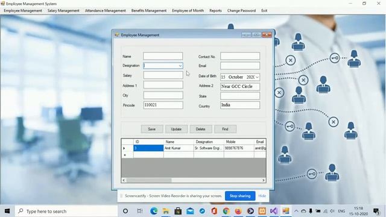386x217 pixels.
Task: Open Visual Studio from the taskbar
Action: [274, 211]
